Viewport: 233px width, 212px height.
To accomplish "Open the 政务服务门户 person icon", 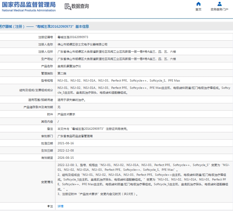I will click(219, 4).
